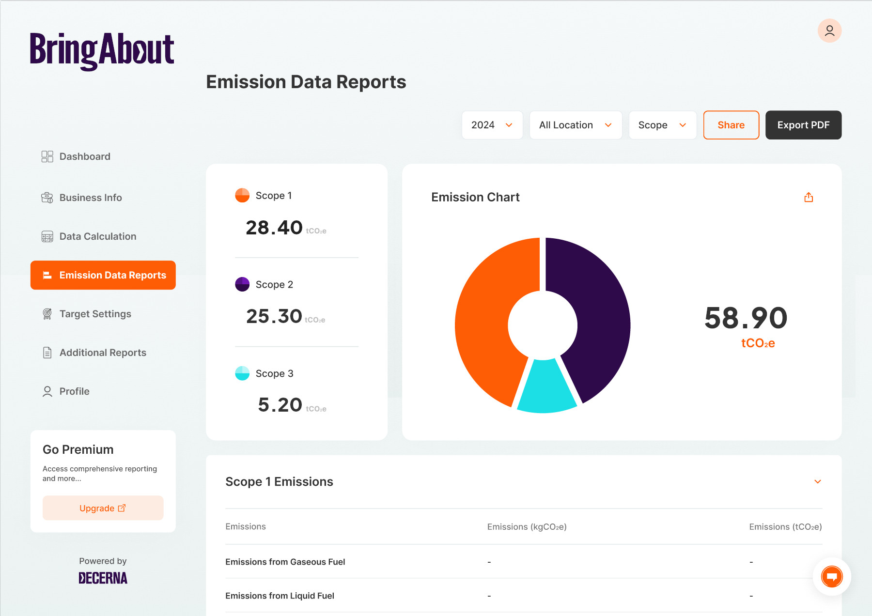
Task: Click the Emission Chart title
Action: (x=475, y=197)
